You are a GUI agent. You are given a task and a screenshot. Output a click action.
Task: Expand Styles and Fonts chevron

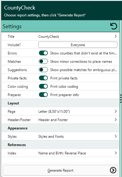pyautogui.click(x=116, y=136)
